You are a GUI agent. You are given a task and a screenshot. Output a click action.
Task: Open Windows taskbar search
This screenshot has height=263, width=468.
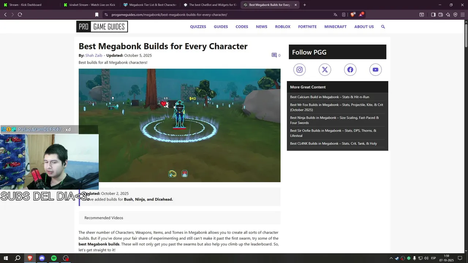point(18,258)
